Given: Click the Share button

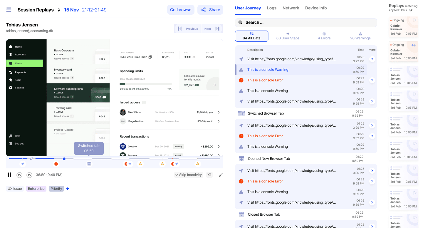Looking at the screenshot, I should click(x=210, y=10).
